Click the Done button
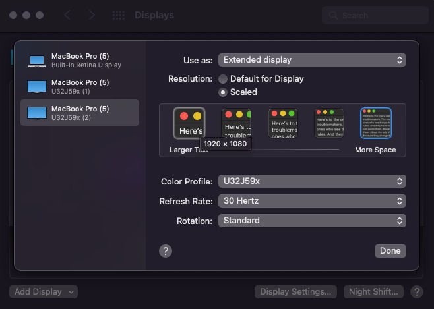 coord(390,251)
